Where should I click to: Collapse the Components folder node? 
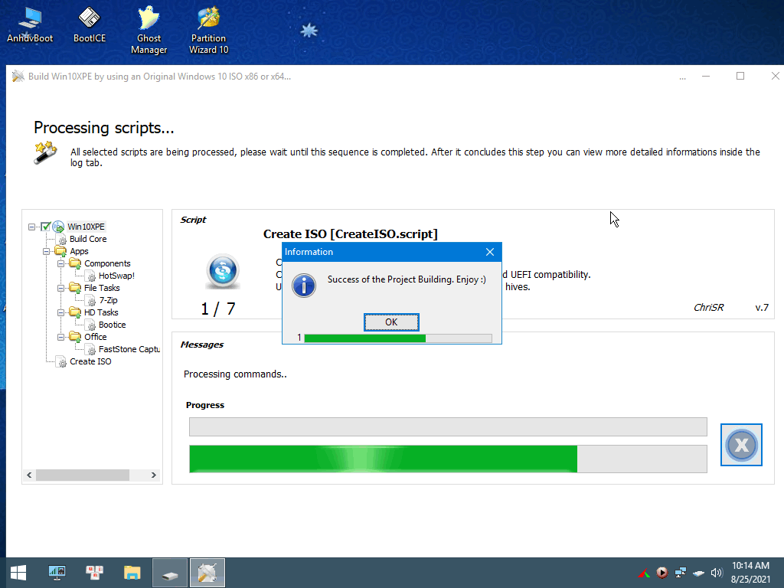coord(61,263)
